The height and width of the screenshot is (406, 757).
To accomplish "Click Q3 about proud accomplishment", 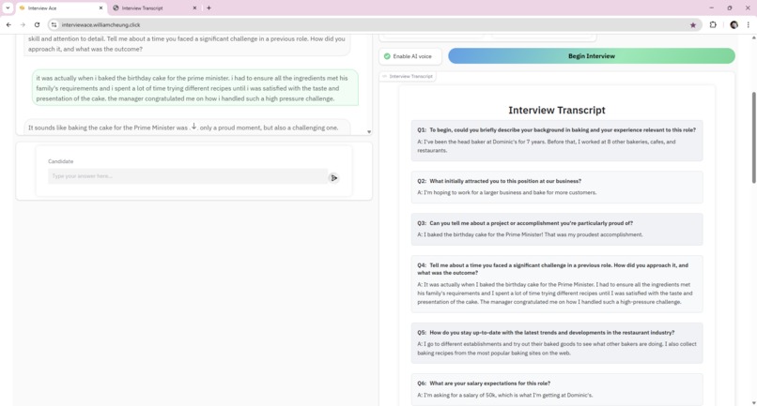I will coord(525,223).
